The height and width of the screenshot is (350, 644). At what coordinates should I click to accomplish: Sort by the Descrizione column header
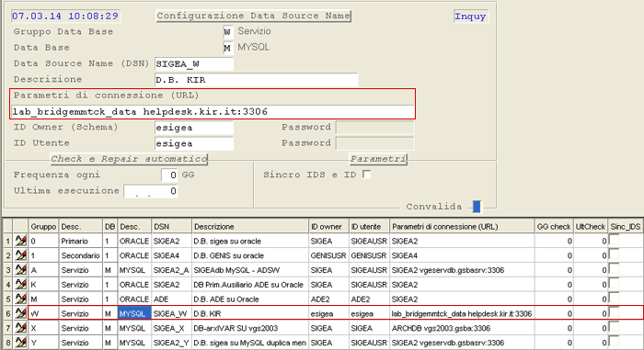[250, 227]
